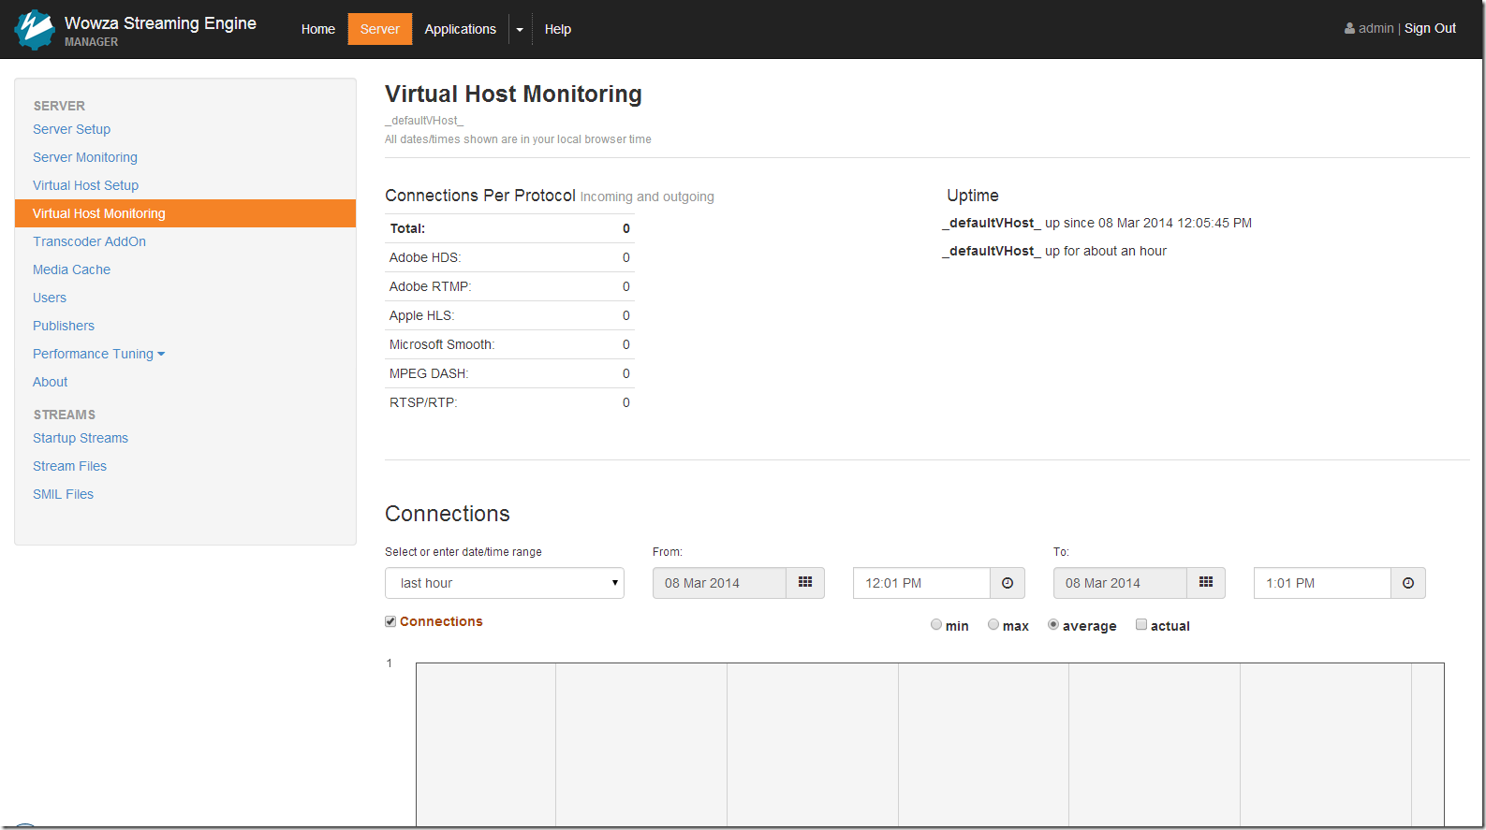Open Publishers link in sidebar
The width and height of the screenshot is (1486, 830).
click(x=64, y=326)
